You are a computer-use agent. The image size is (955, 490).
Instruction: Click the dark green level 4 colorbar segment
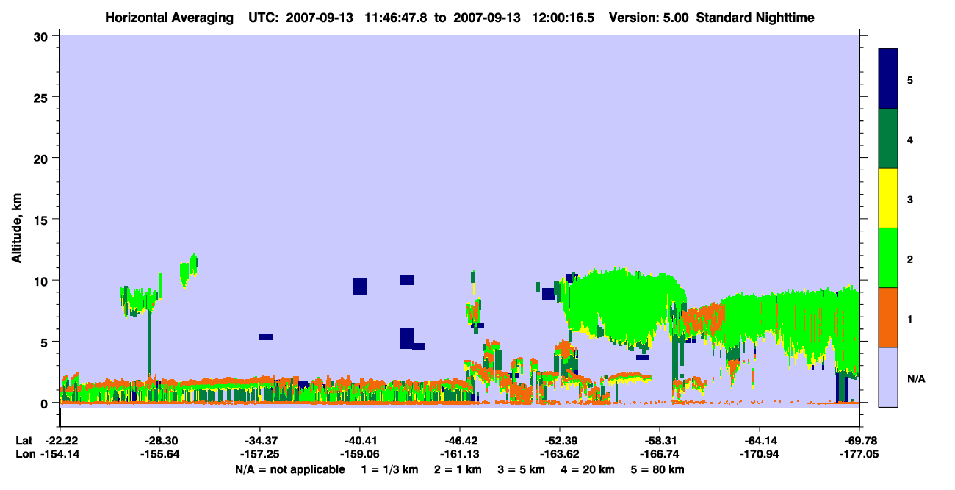[x=888, y=139]
